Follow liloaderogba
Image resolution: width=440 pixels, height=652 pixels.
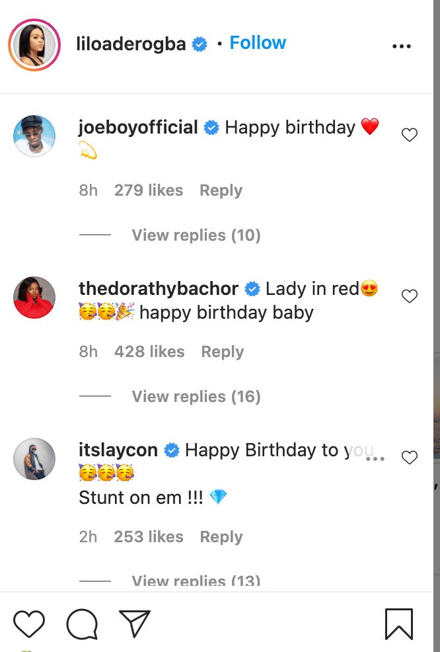[258, 43]
